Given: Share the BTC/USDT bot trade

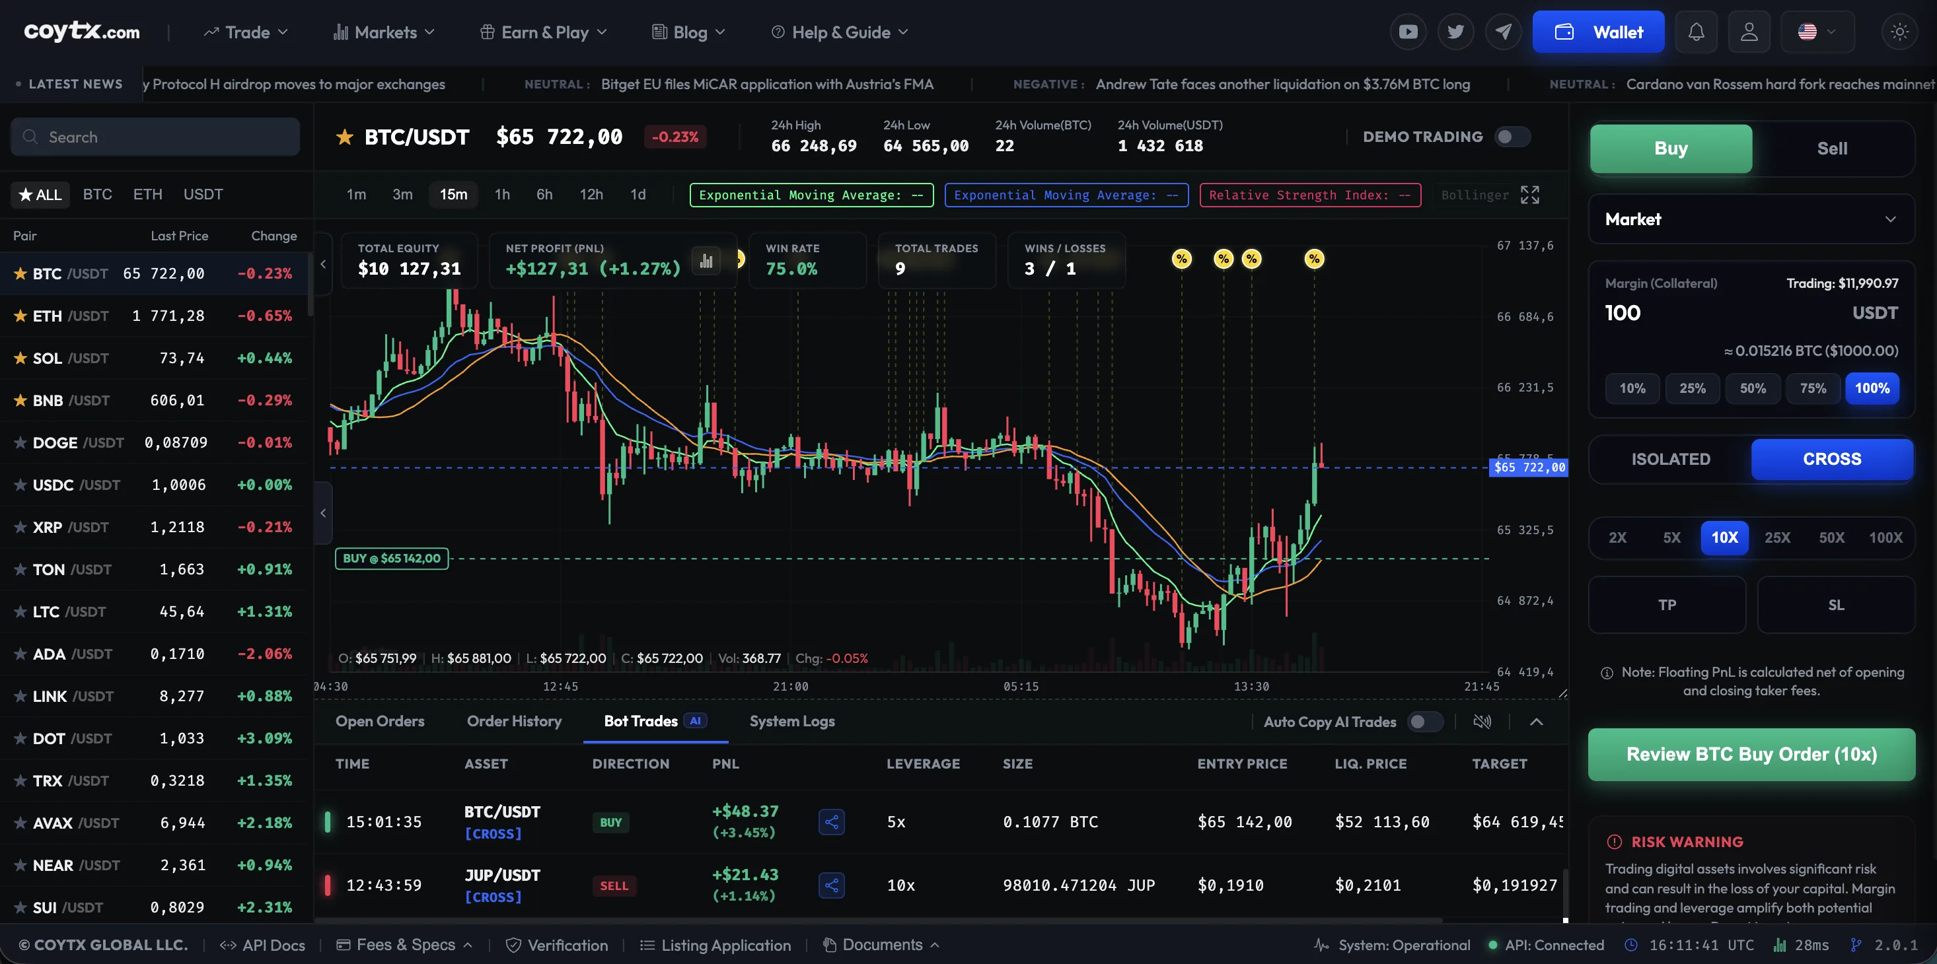Looking at the screenshot, I should click(x=831, y=822).
